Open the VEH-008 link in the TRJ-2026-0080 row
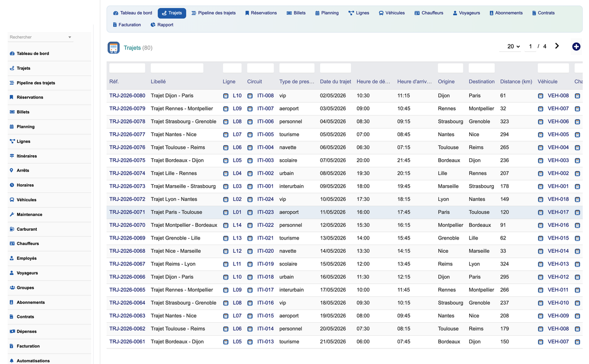This screenshot has height=364, width=589. 558,96
